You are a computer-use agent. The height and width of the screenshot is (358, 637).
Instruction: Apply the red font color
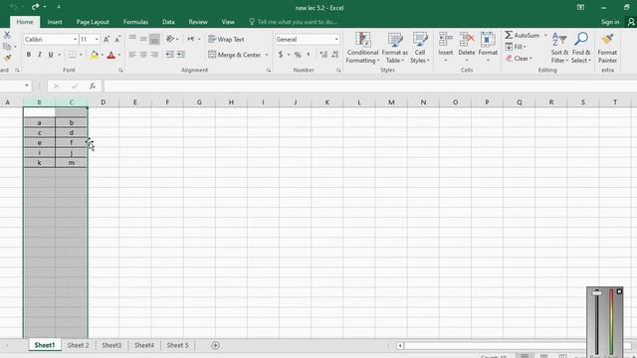(110, 55)
